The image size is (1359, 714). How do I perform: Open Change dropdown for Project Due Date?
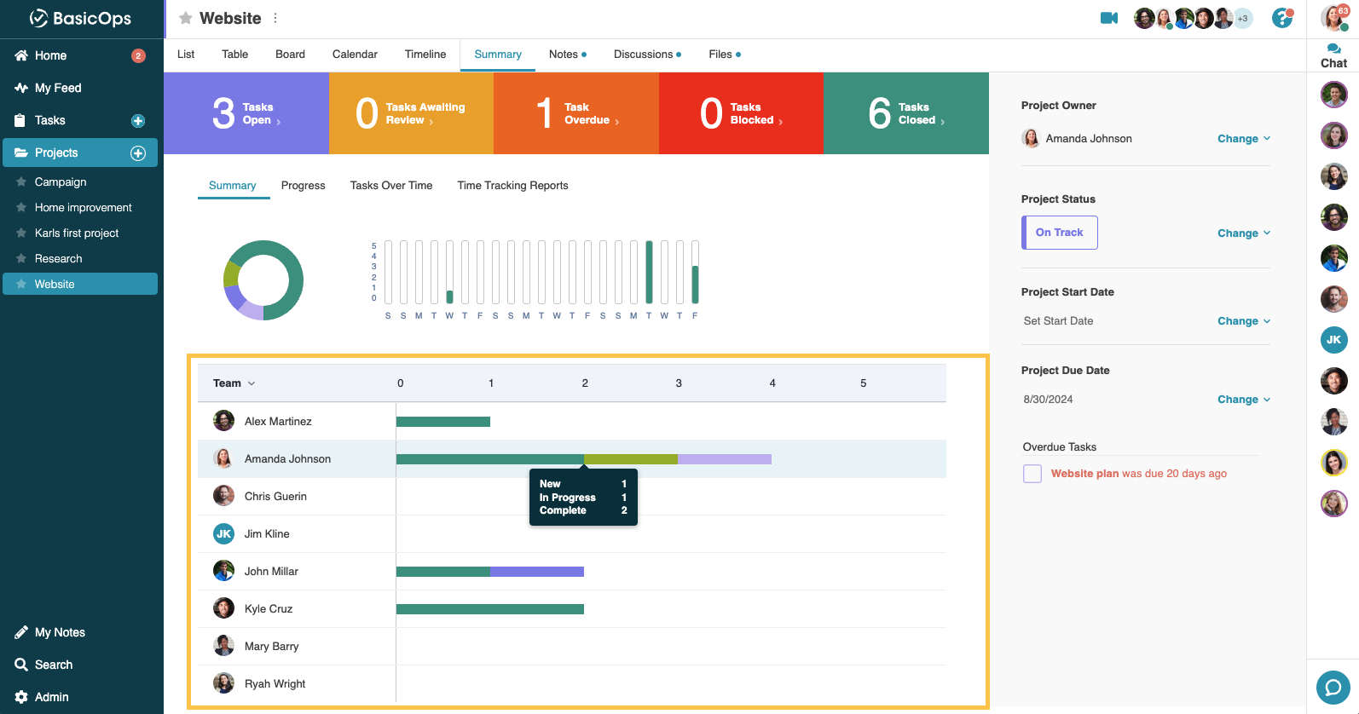[1243, 400]
